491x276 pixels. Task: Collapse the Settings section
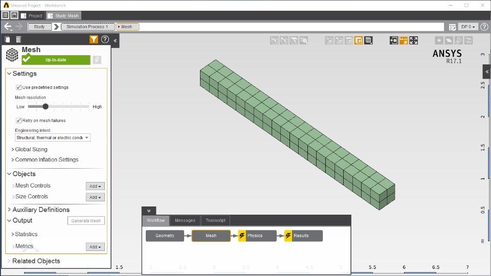pos(9,74)
